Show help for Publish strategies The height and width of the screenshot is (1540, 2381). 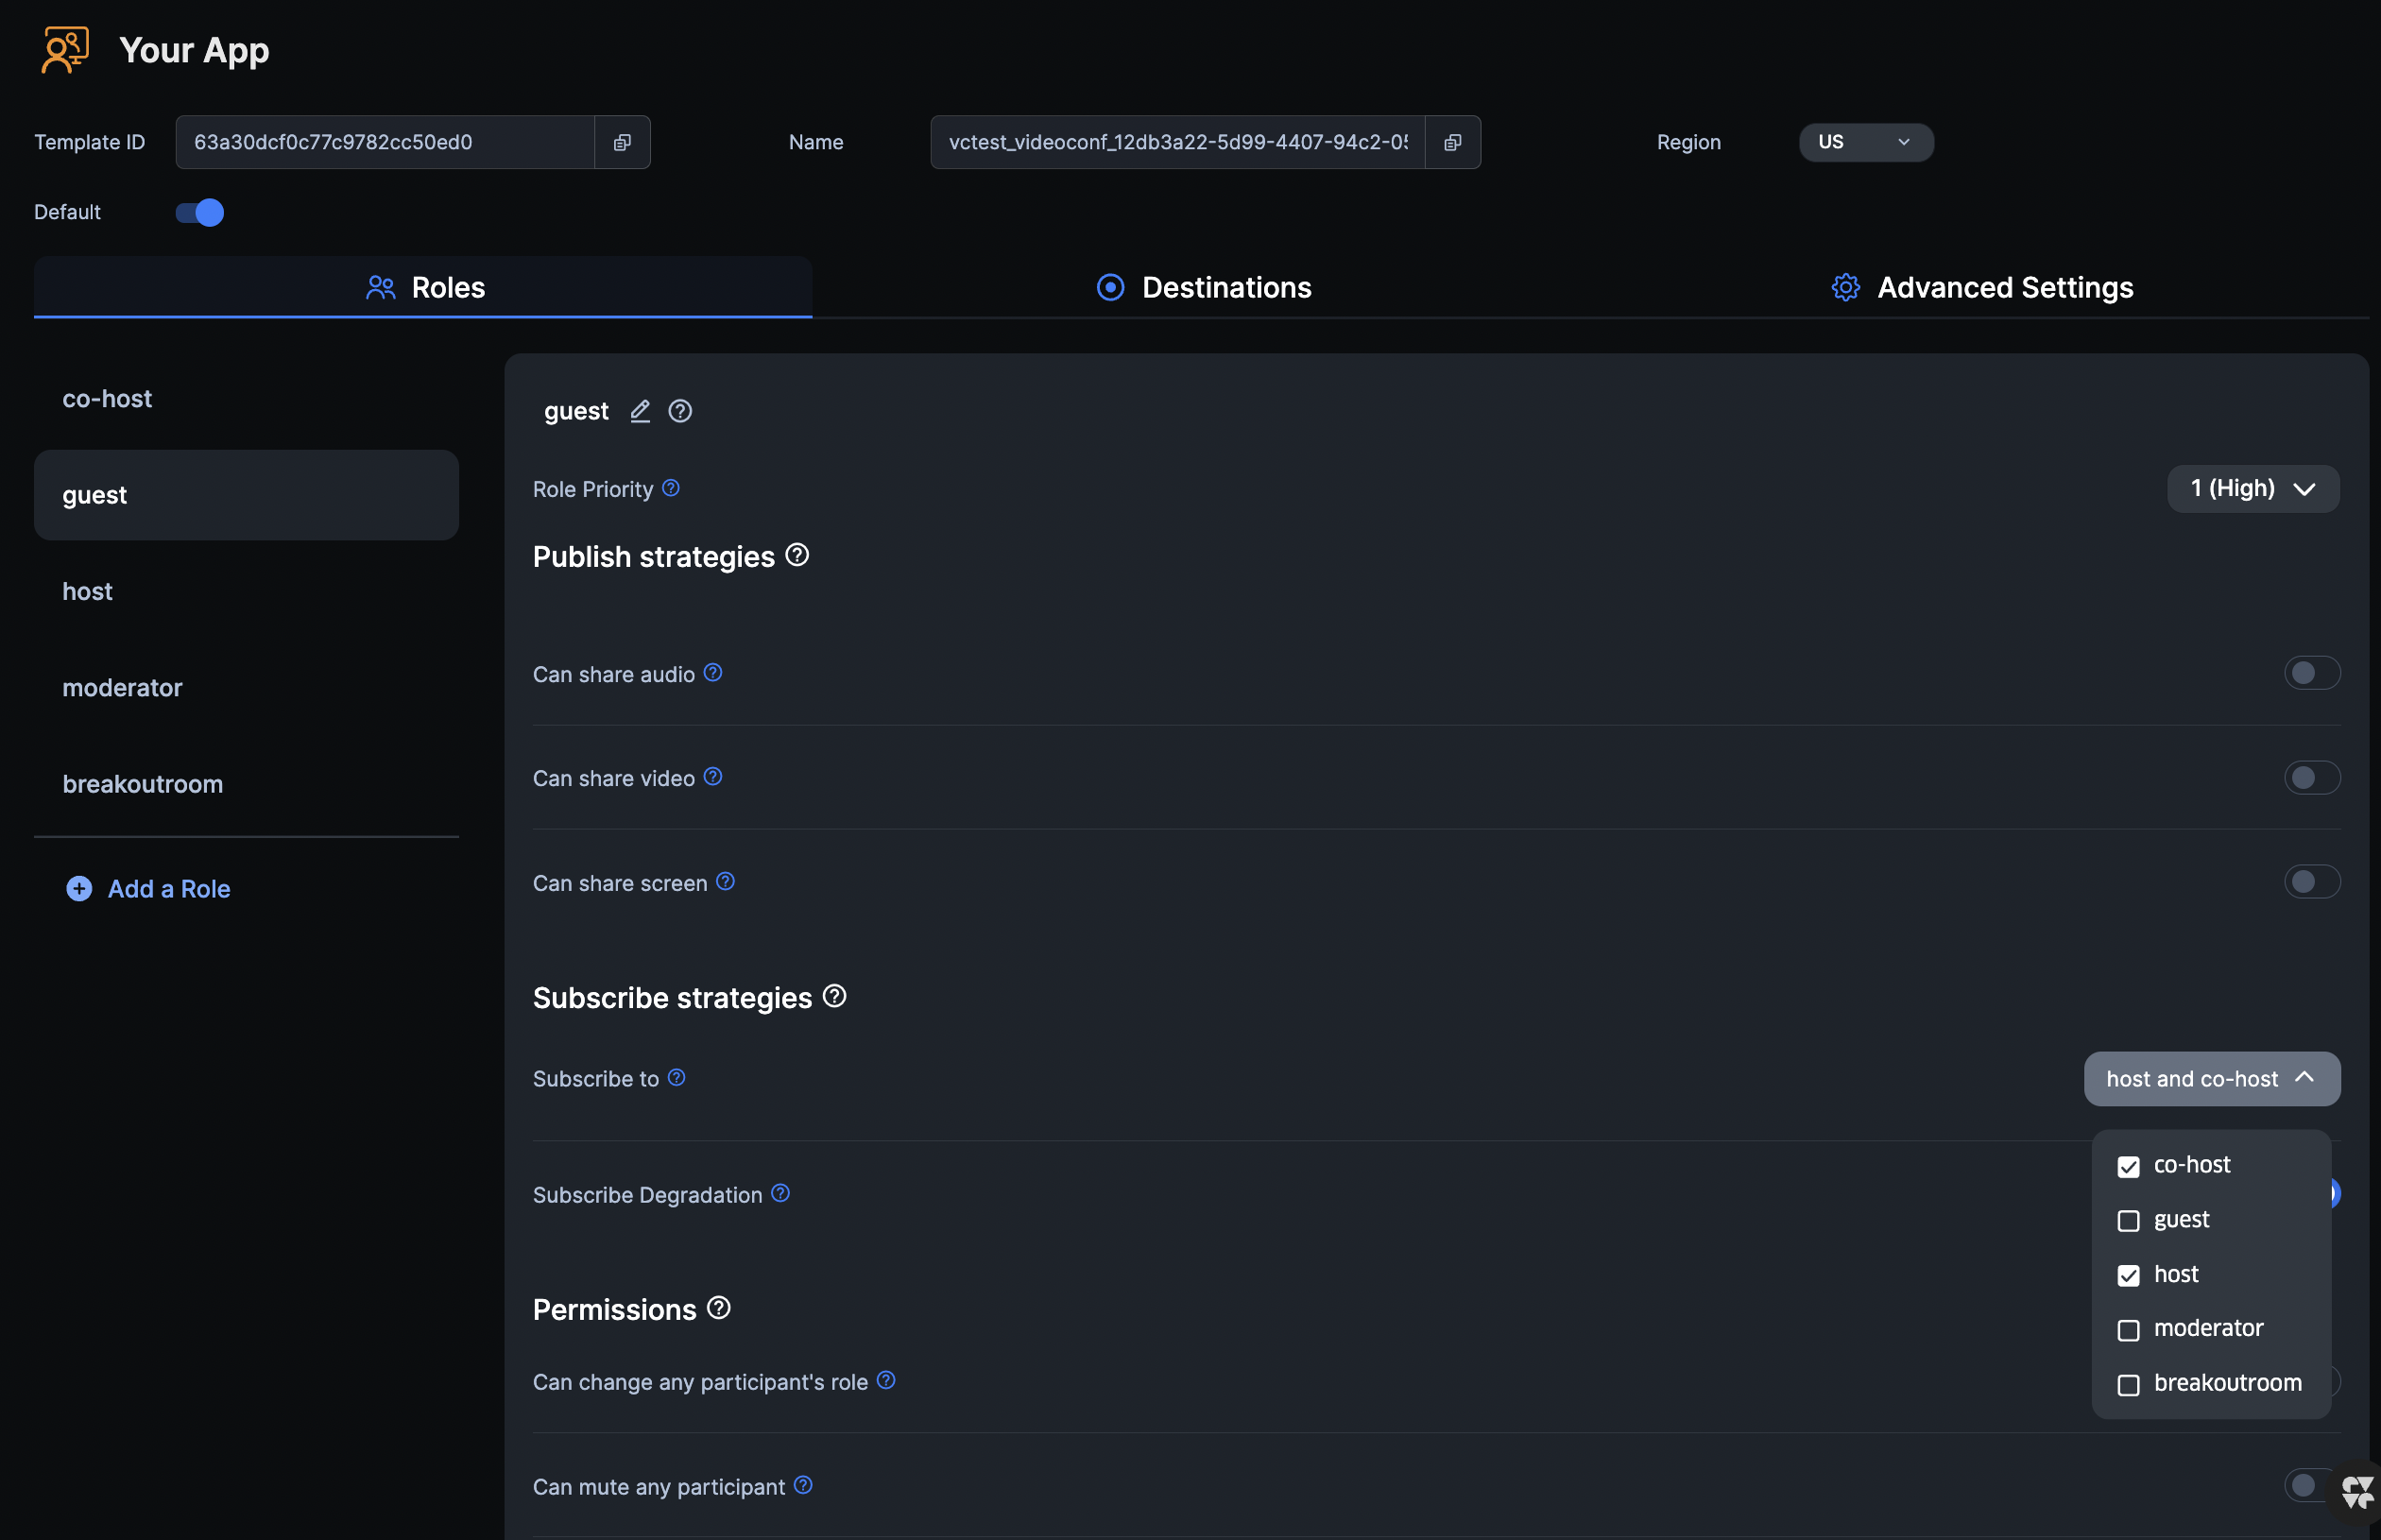pos(797,555)
